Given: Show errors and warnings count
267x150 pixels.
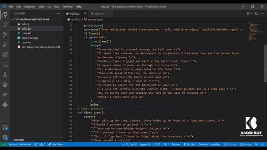Looking at the screenshot, I should point(40,145).
